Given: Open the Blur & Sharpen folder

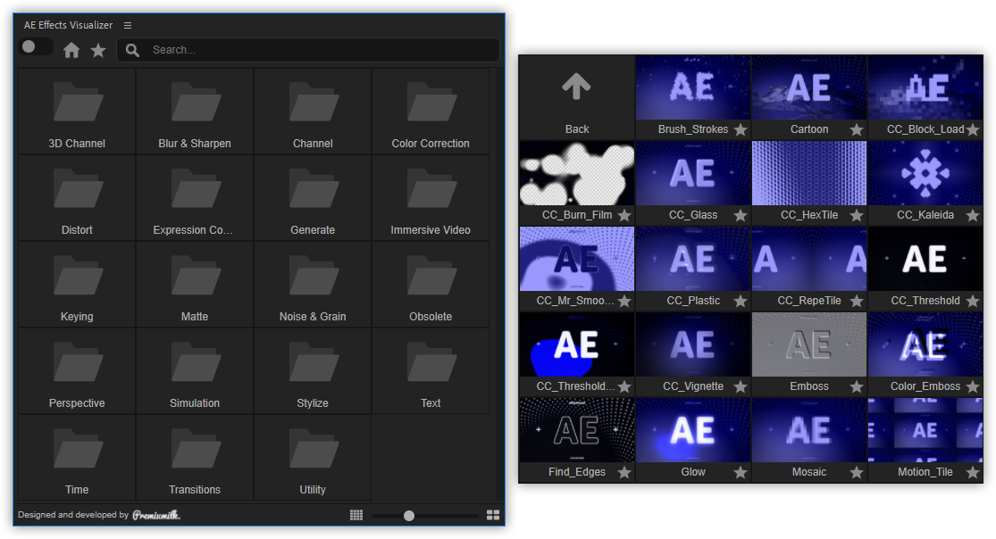Looking at the screenshot, I should [x=195, y=111].
